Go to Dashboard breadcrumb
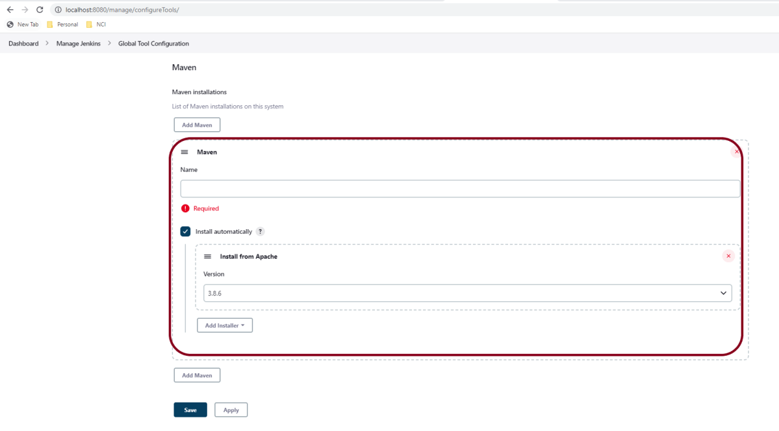 pos(23,43)
